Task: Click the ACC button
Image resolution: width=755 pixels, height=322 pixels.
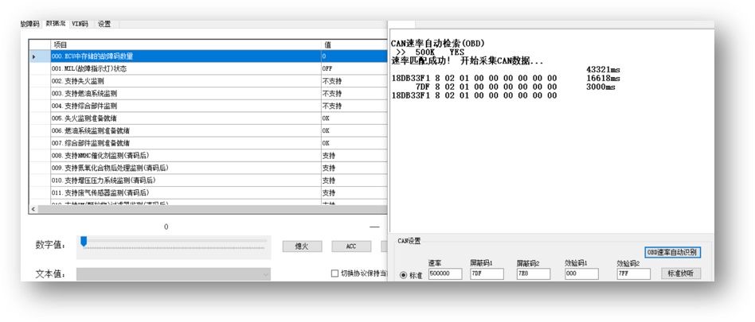Action: point(351,246)
